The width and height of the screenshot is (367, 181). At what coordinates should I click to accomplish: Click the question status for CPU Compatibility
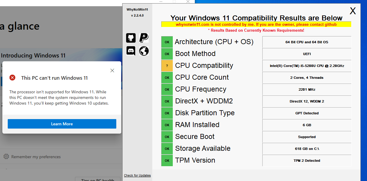[x=167, y=66]
